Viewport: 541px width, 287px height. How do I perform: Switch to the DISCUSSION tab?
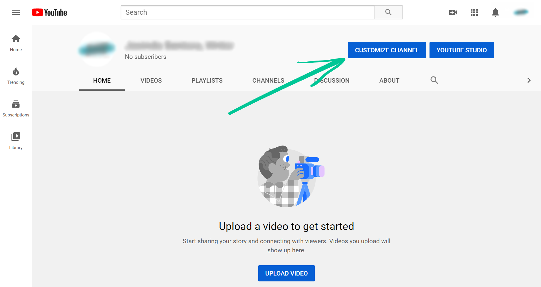coord(332,81)
